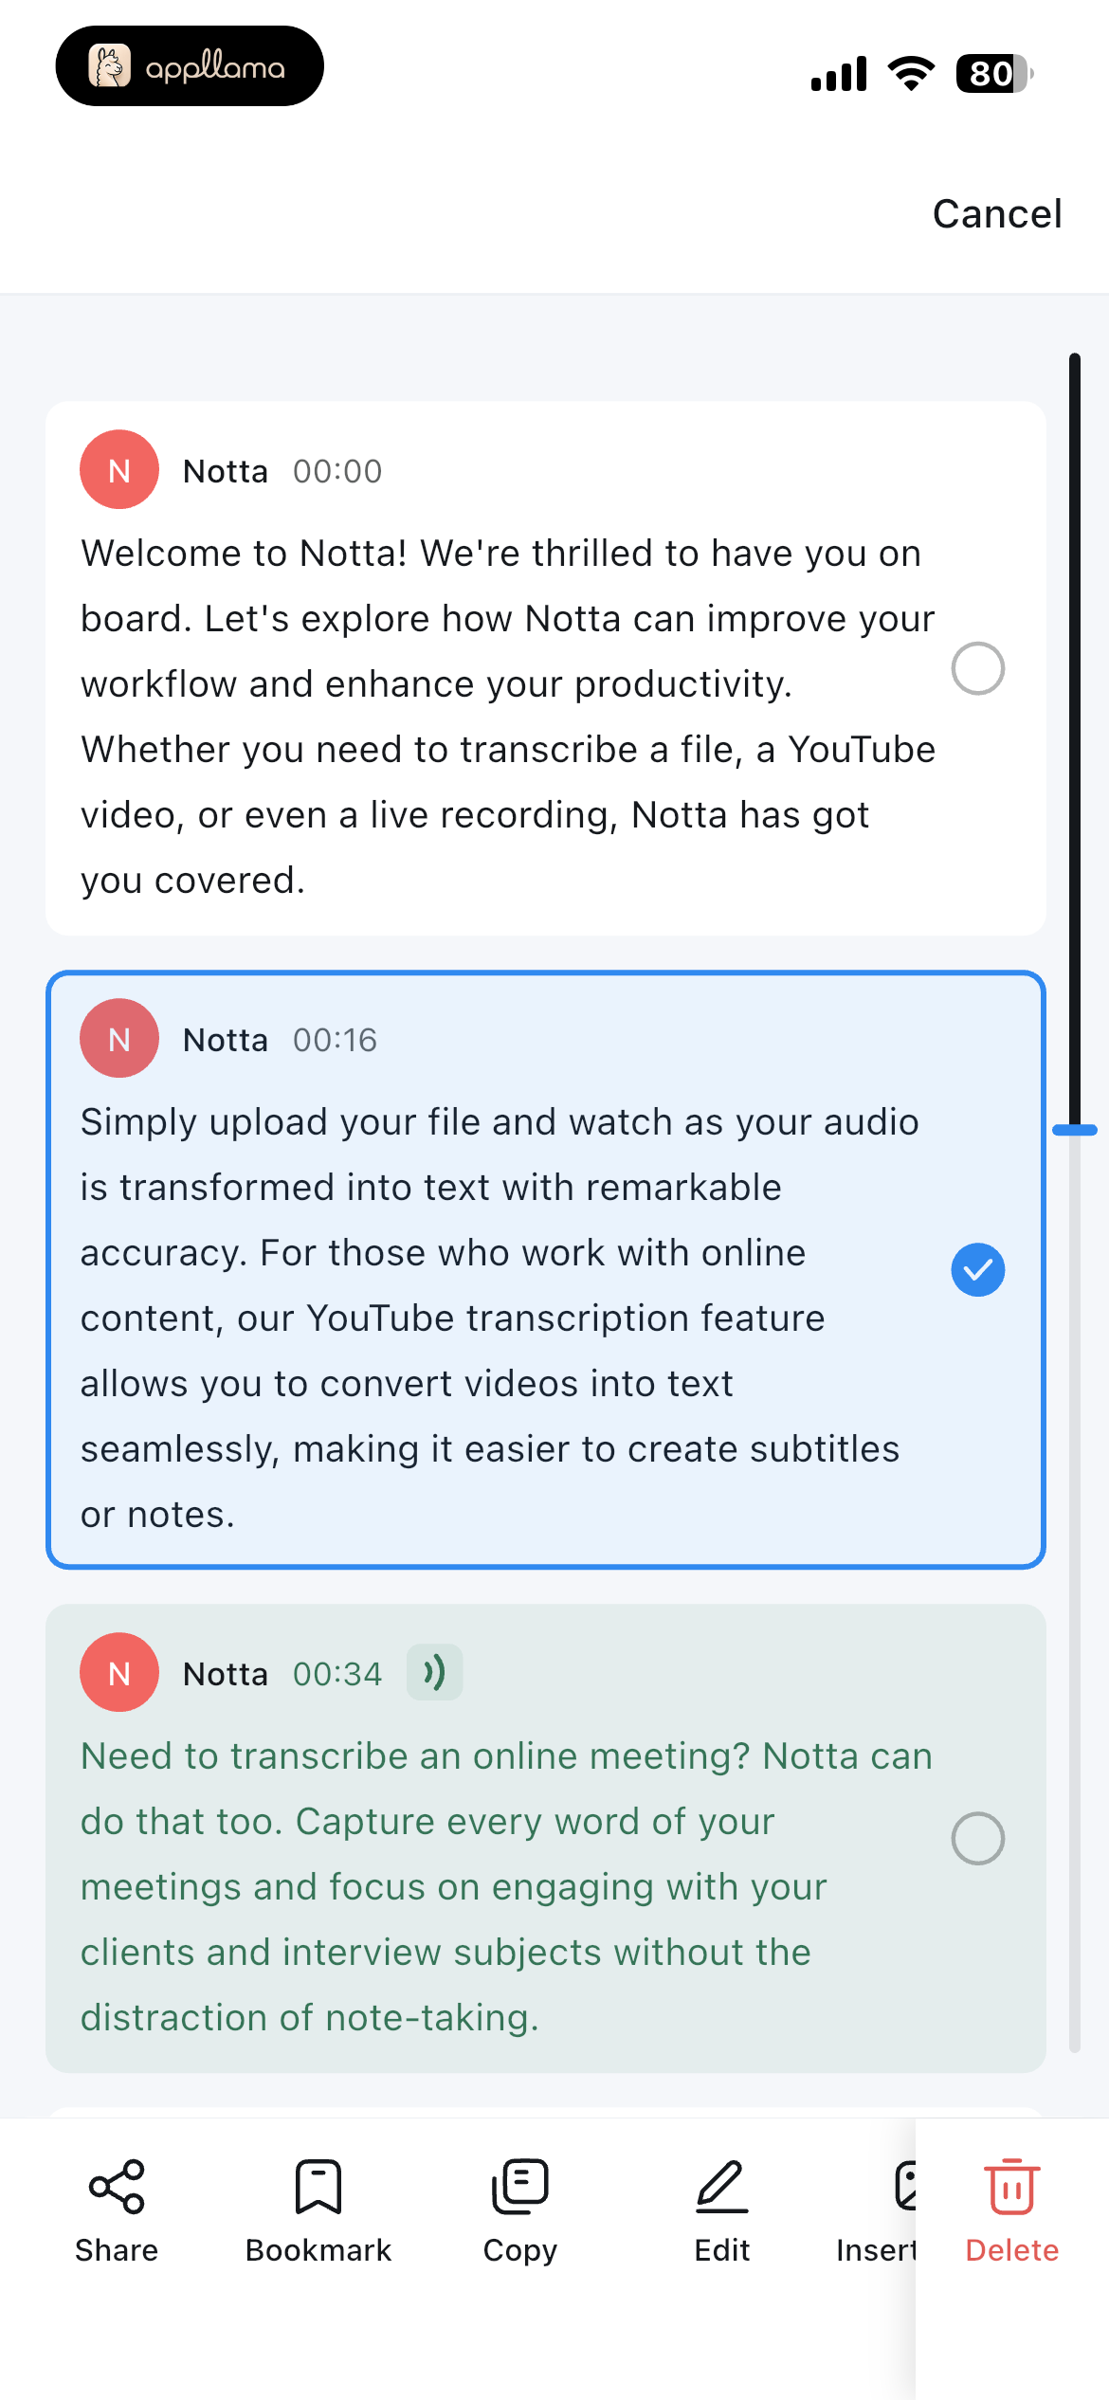This screenshot has width=1109, height=2400.
Task: Tap the Insert image icon
Action: tap(905, 2187)
